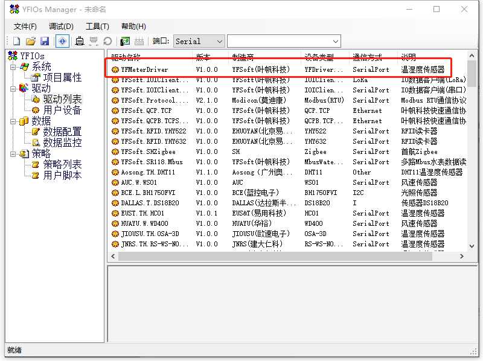483x361 pixels.
Task: Click the green C# script toolbar icon
Action: pyautogui.click(x=125, y=41)
